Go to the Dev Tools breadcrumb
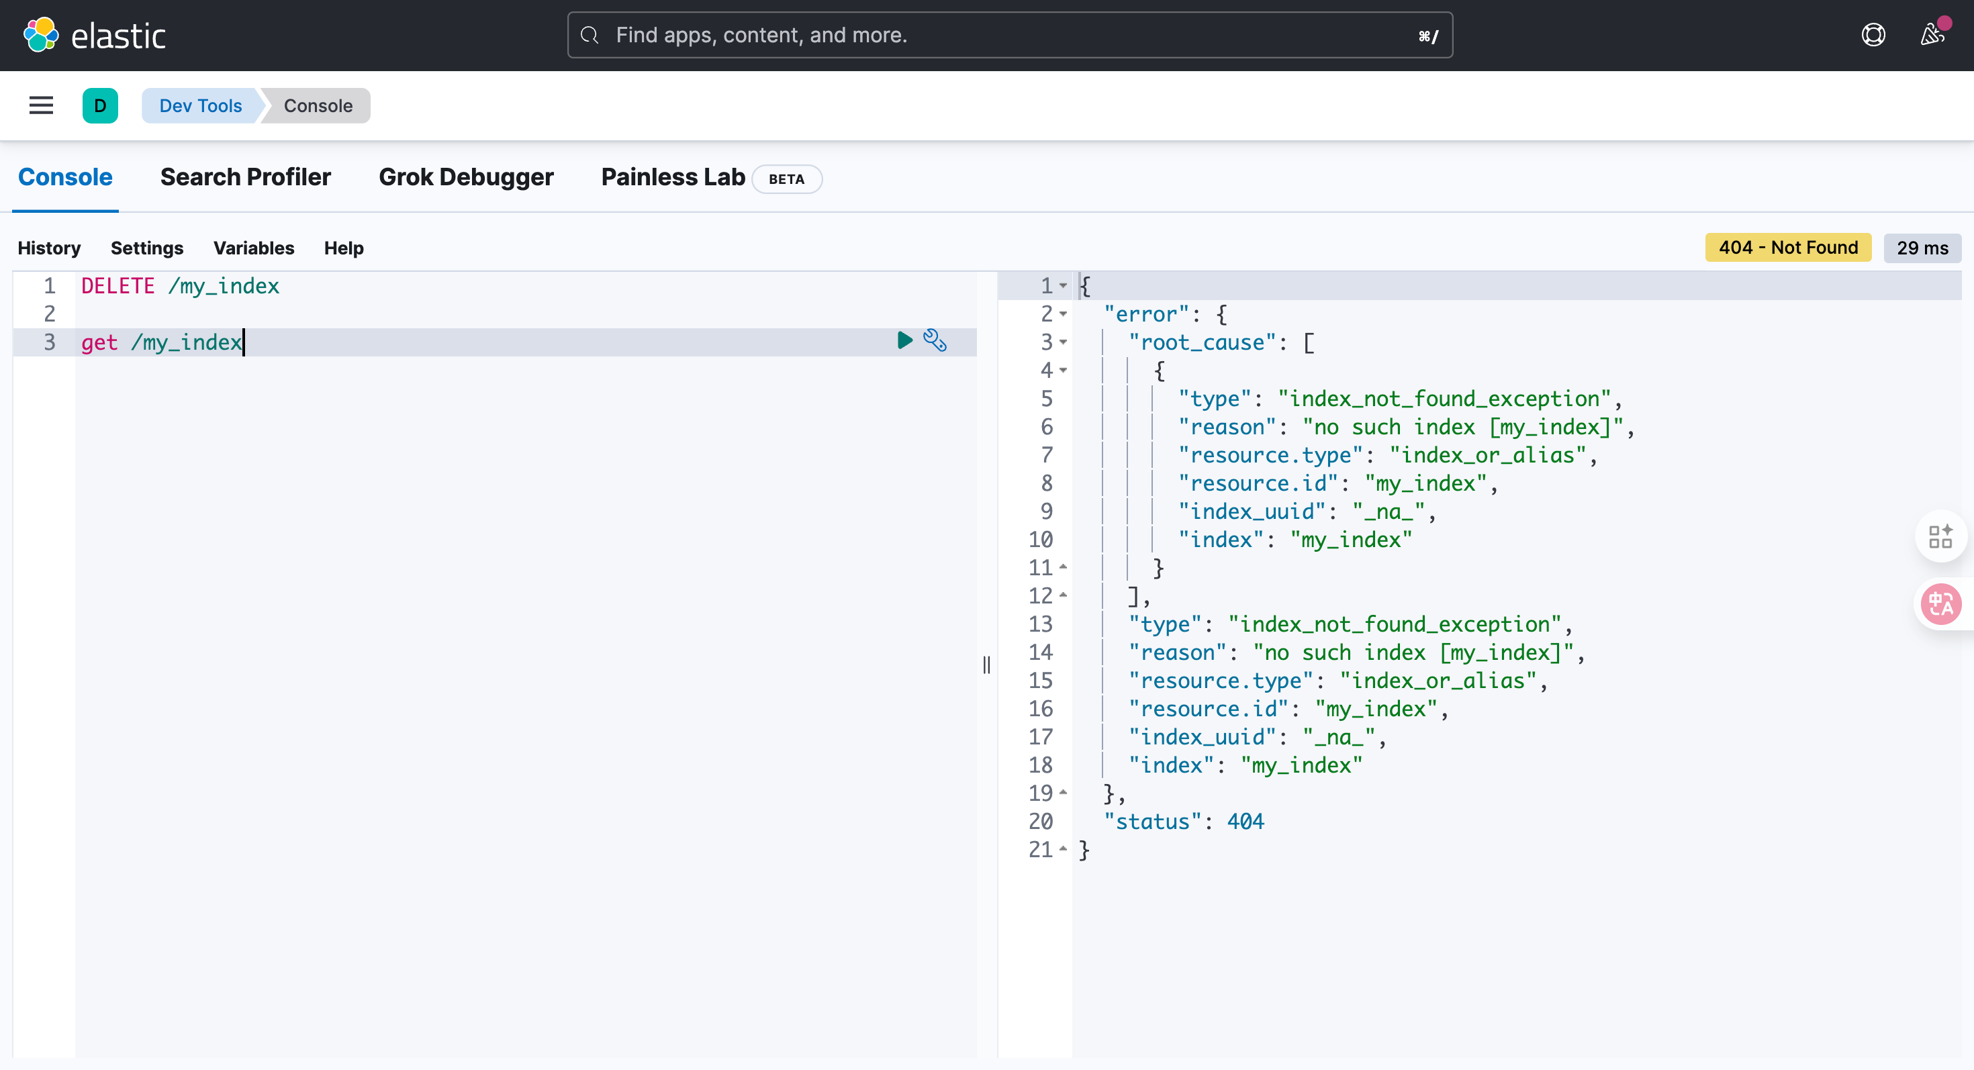This screenshot has height=1070, width=1974. pos(201,105)
